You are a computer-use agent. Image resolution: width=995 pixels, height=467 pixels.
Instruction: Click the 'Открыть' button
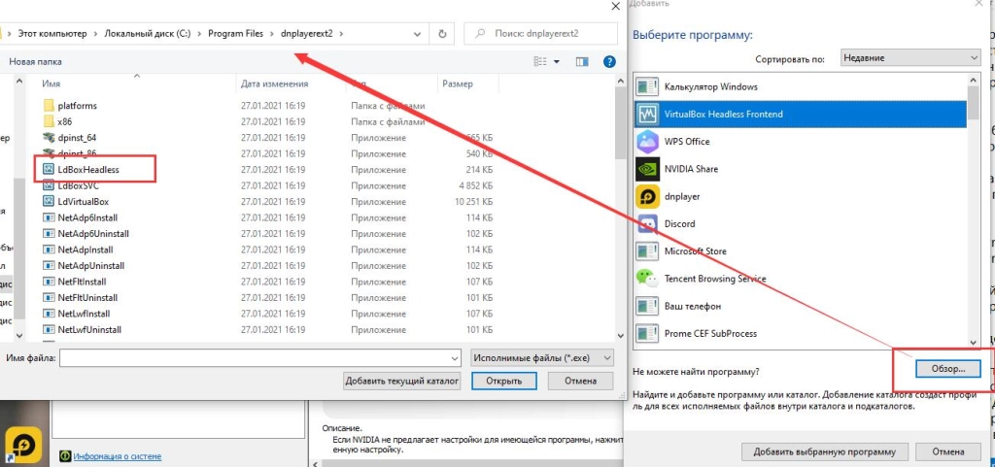click(504, 382)
